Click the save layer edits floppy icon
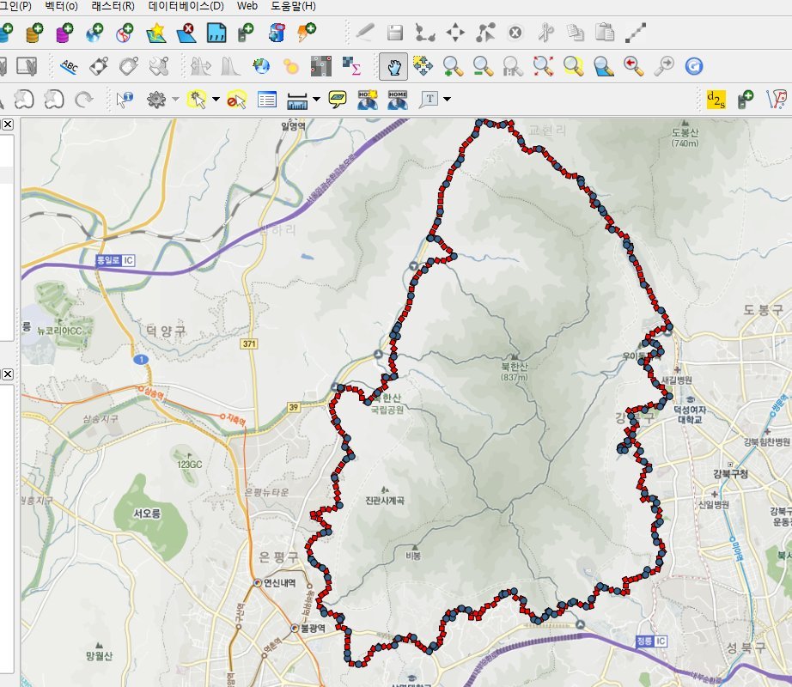Image resolution: width=792 pixels, height=687 pixels. [395, 33]
